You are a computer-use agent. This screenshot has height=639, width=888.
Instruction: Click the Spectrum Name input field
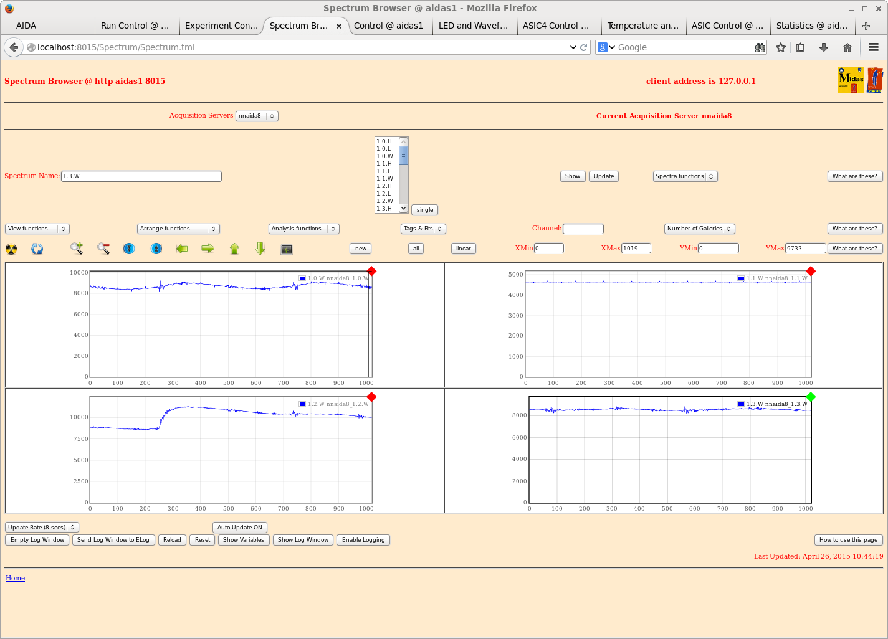(141, 176)
